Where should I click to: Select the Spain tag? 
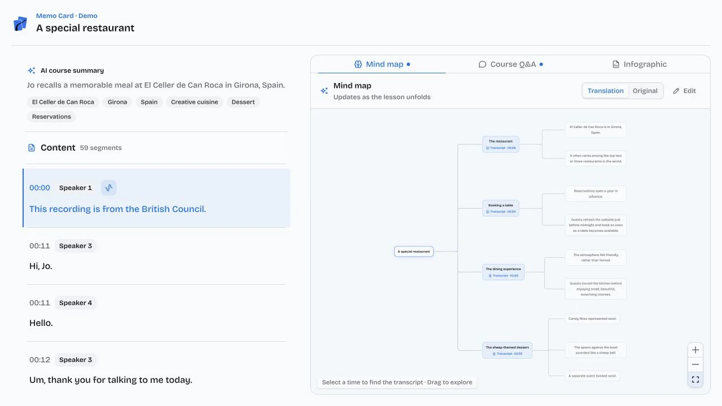tap(149, 102)
